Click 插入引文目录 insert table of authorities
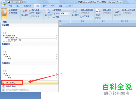The width and height of the screenshot is (136, 99). pyautogui.click(x=128, y=10)
